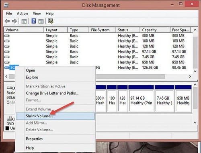201x153 pixels.
Task: Click Healthy (R... status in the 300 MB row
Action: [128, 36]
